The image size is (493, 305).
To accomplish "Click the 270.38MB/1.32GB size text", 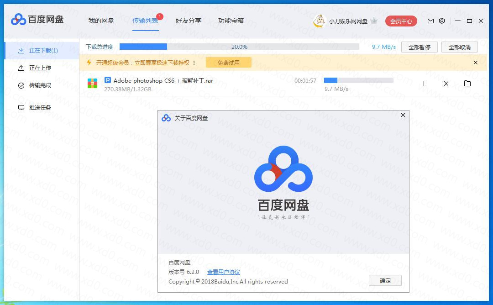I will tap(128, 89).
